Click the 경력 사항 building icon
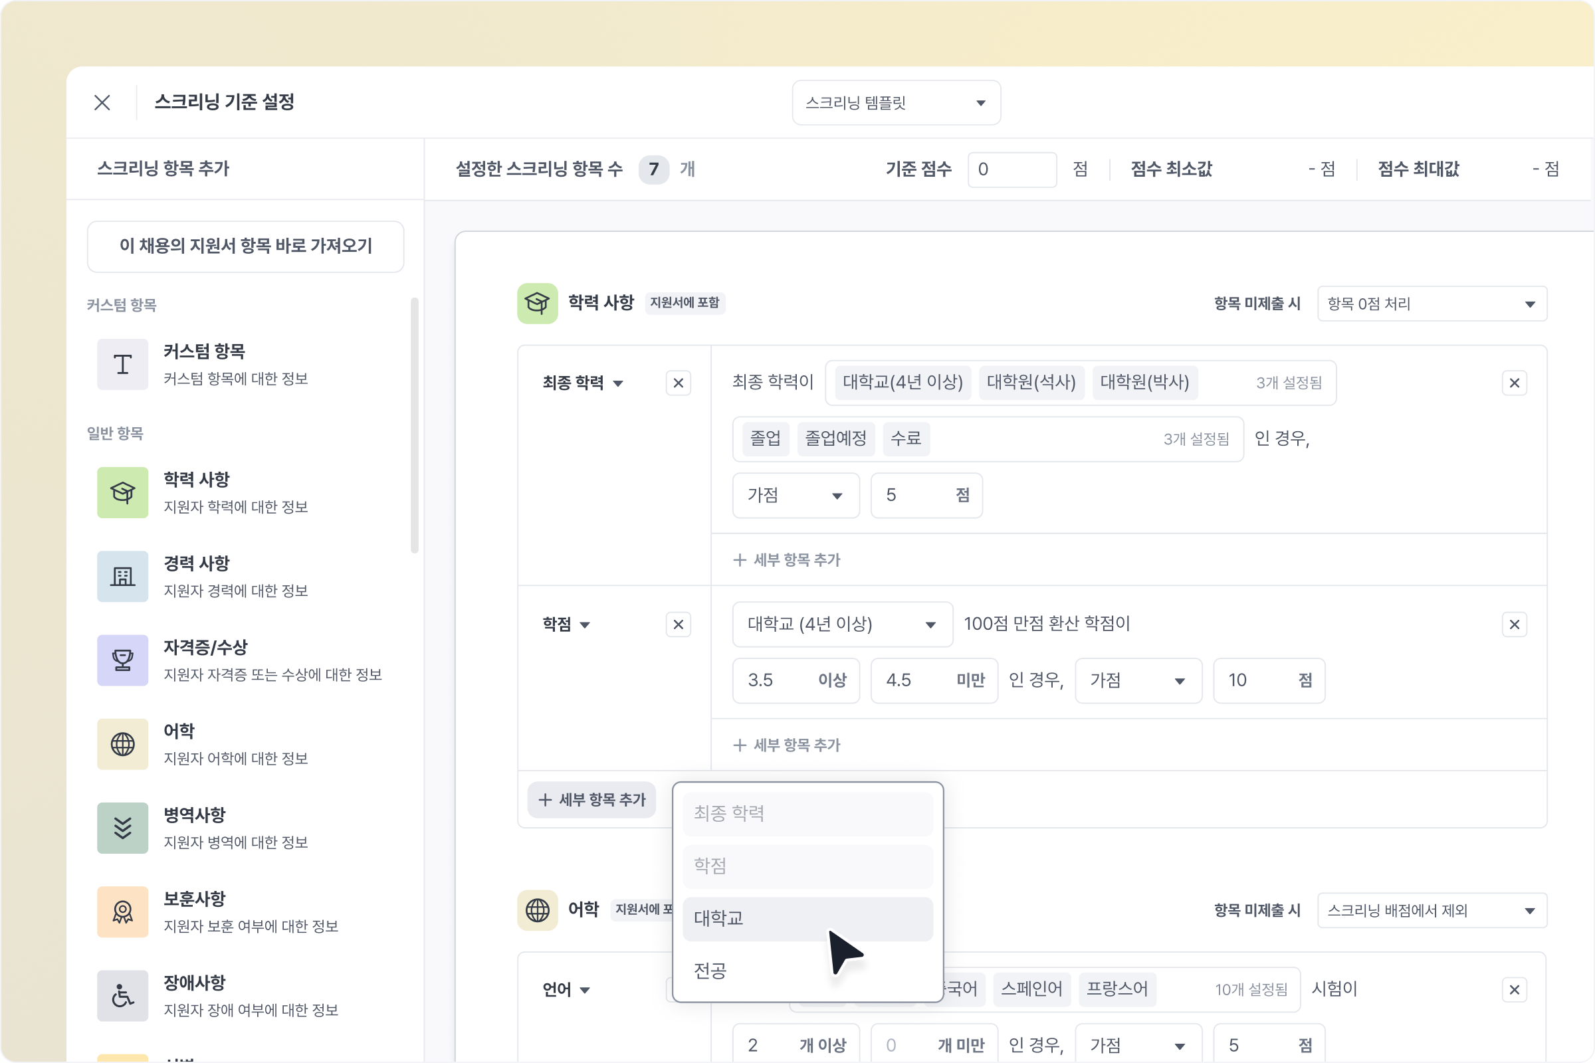This screenshot has width=1595, height=1063. pyautogui.click(x=122, y=576)
